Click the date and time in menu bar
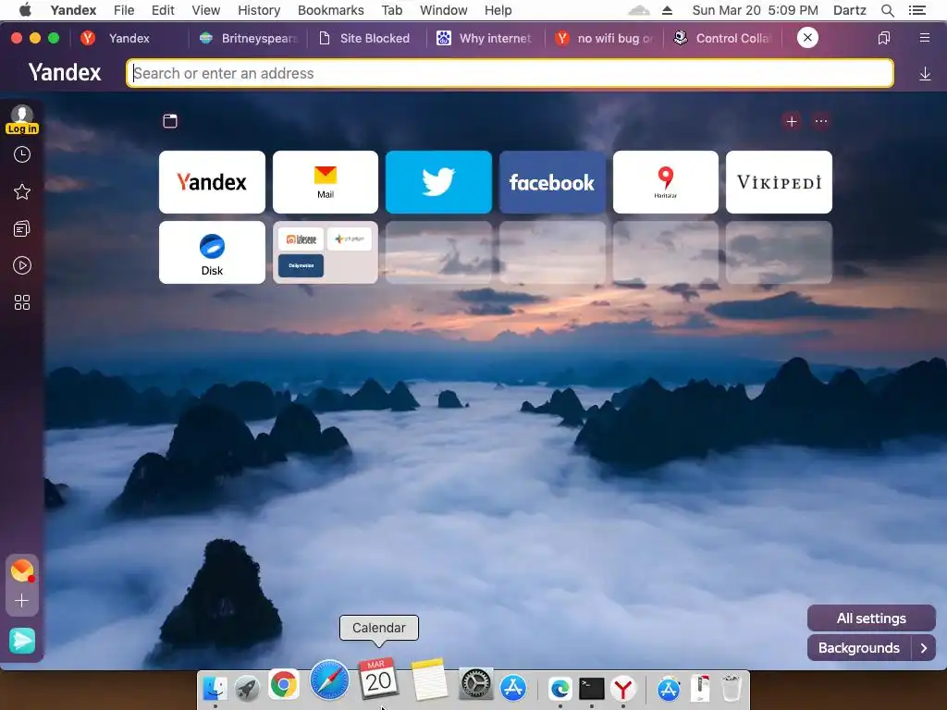 (755, 10)
